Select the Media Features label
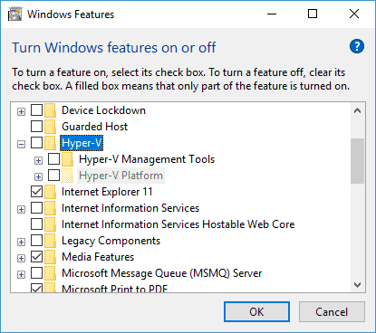 [98, 257]
